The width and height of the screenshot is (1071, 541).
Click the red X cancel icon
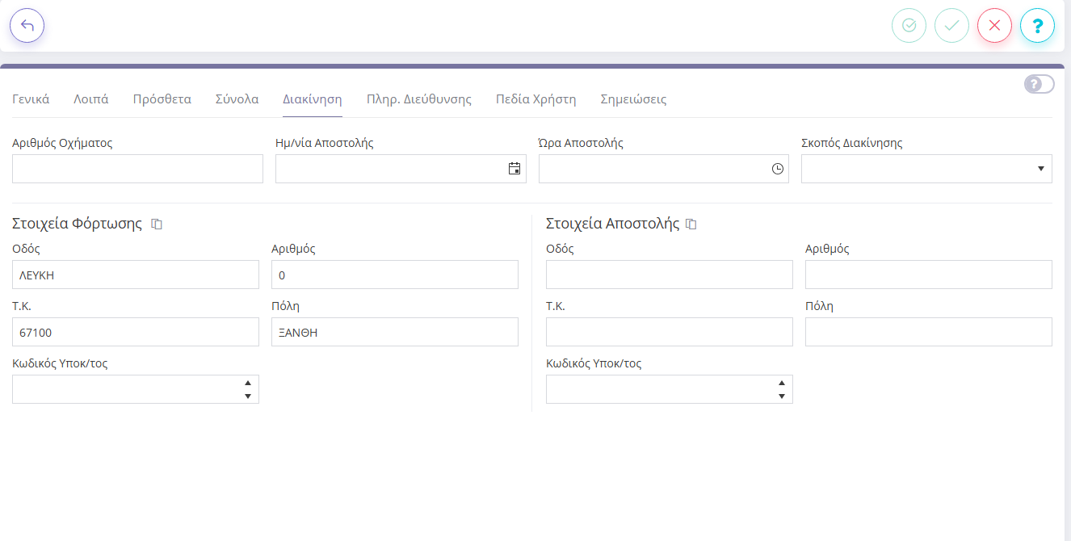[x=994, y=25]
